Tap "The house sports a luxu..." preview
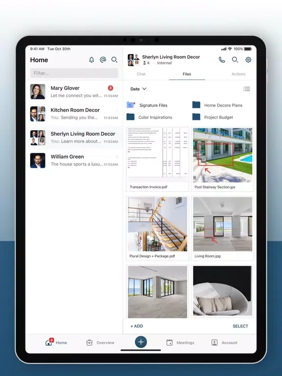The width and height of the screenshot is (282, 376). (77, 164)
